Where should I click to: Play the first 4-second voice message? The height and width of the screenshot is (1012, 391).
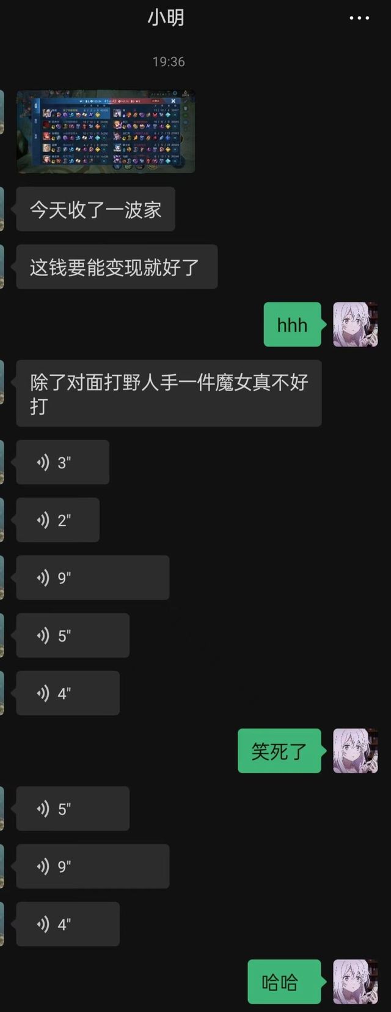pyautogui.click(x=68, y=693)
